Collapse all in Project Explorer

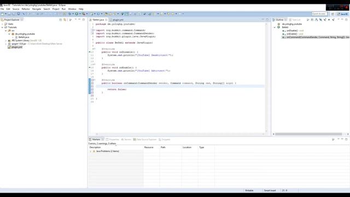coord(61,20)
